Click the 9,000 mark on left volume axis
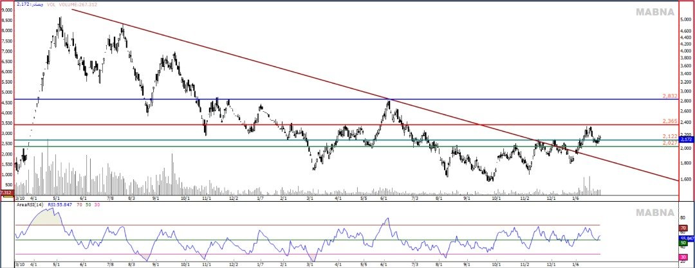Viewport: 695px width, 268px height. 8,10
